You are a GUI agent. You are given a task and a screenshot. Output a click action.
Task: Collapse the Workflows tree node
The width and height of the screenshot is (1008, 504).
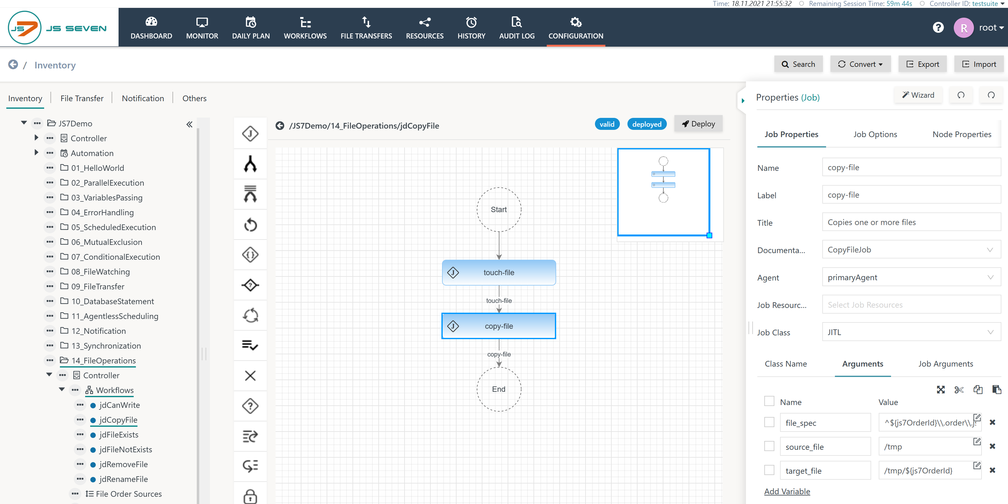coord(61,390)
